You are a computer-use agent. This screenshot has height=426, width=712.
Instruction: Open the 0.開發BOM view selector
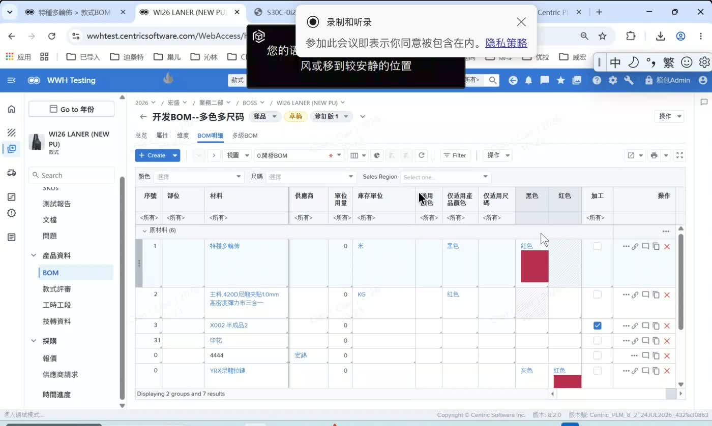299,155
